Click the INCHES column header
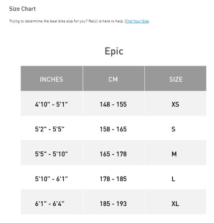 pyautogui.click(x=52, y=79)
